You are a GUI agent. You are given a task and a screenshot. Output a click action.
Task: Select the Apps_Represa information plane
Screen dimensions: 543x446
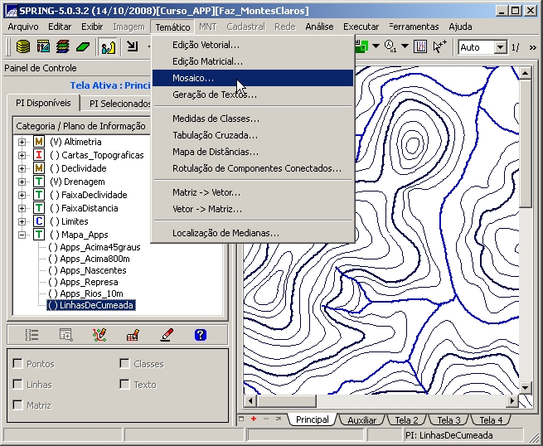(x=89, y=282)
